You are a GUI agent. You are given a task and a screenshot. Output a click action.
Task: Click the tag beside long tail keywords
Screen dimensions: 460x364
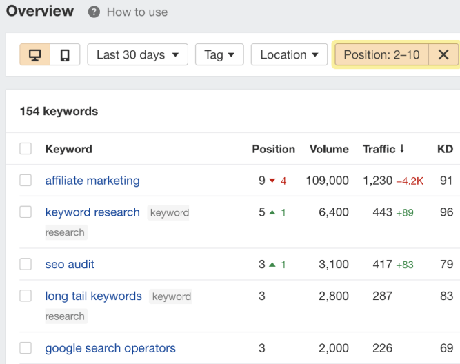[x=172, y=297]
